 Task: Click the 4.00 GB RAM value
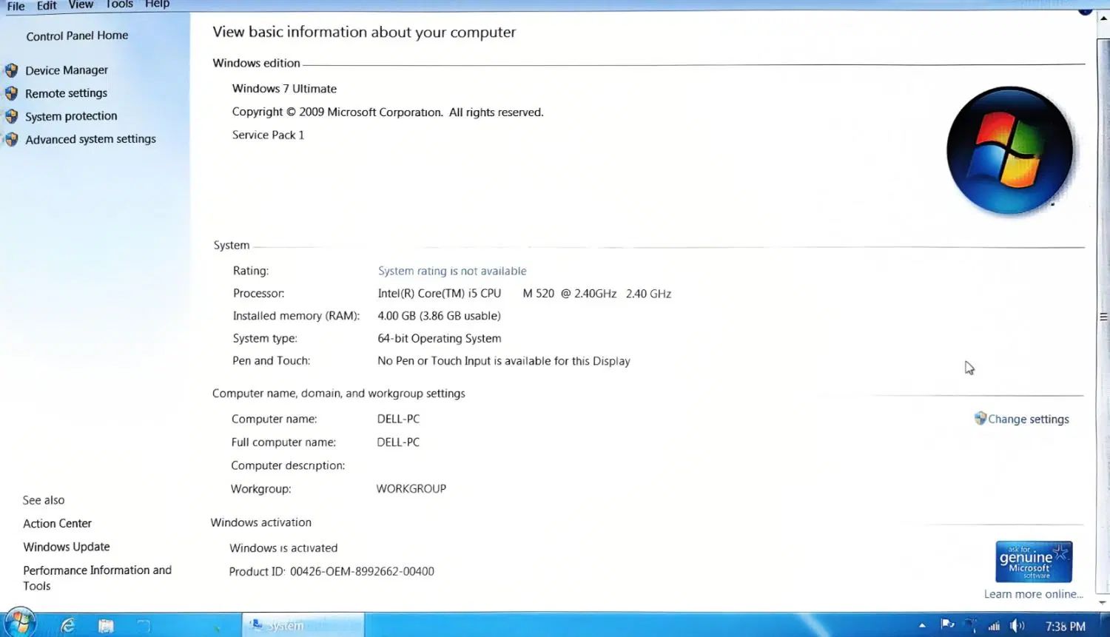[439, 316]
